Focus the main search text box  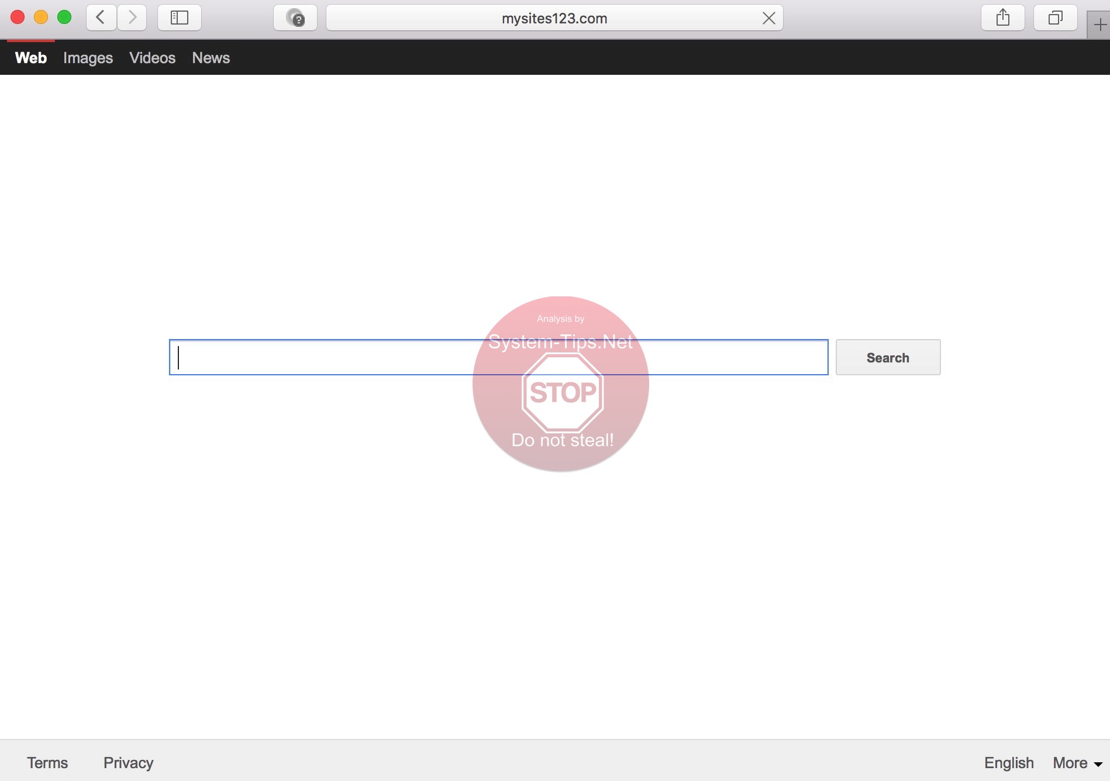(x=351, y=357)
